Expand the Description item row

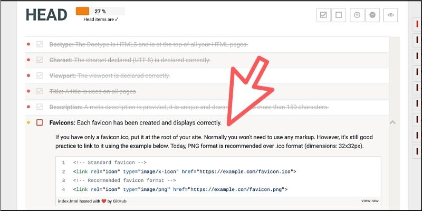point(207,107)
